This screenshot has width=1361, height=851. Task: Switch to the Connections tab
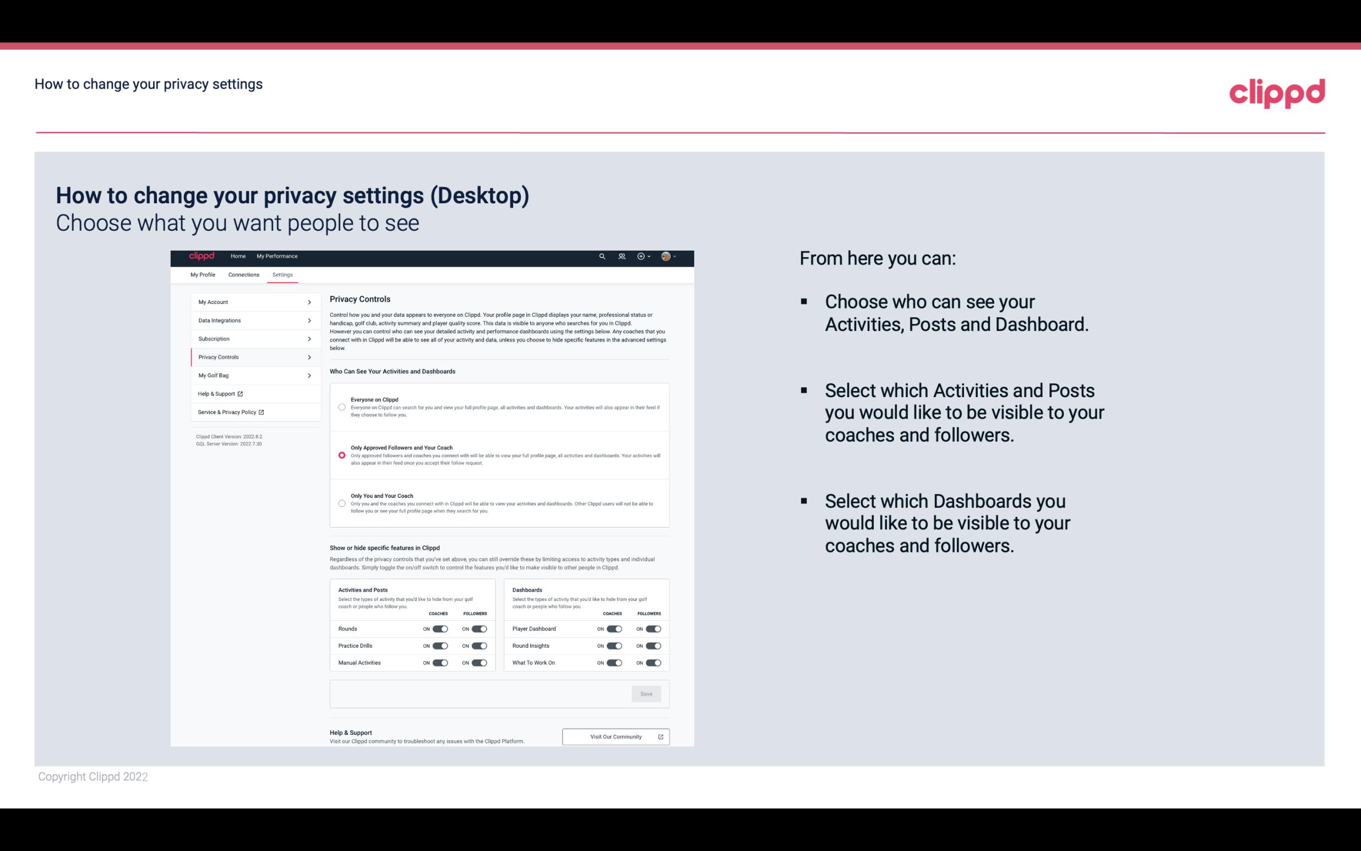[x=244, y=274]
